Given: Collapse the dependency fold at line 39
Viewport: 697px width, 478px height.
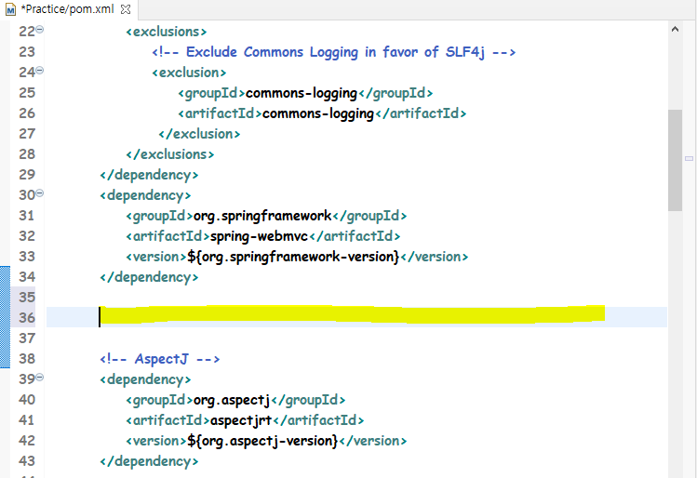Looking at the screenshot, I should coord(40,378).
